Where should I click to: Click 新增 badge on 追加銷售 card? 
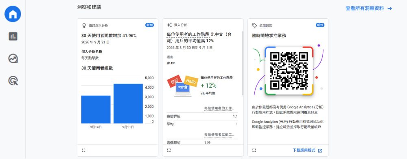(x=320, y=25)
